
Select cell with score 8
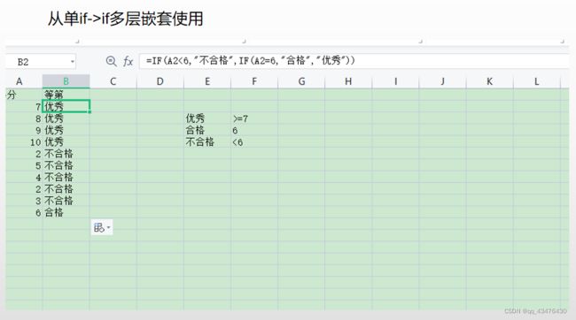point(24,118)
